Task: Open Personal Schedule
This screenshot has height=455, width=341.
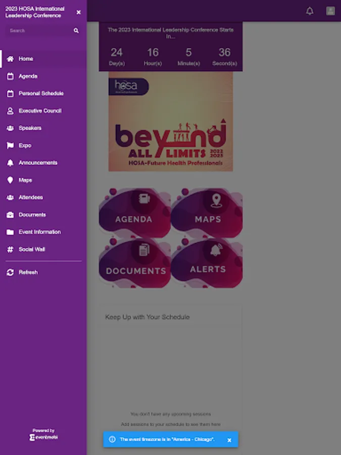Action: point(43,94)
